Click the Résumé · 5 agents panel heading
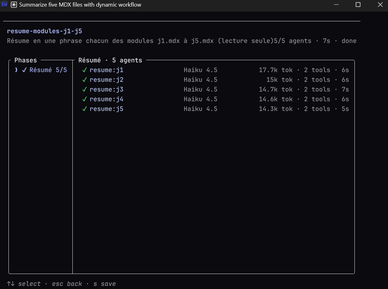The image size is (388, 289). click(110, 60)
